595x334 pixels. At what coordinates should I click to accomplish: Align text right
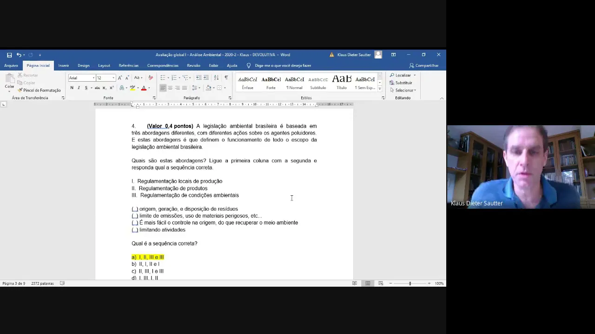177,88
